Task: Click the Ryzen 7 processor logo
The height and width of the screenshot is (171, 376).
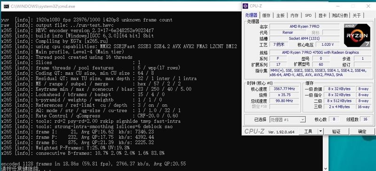Action: coord(357,35)
